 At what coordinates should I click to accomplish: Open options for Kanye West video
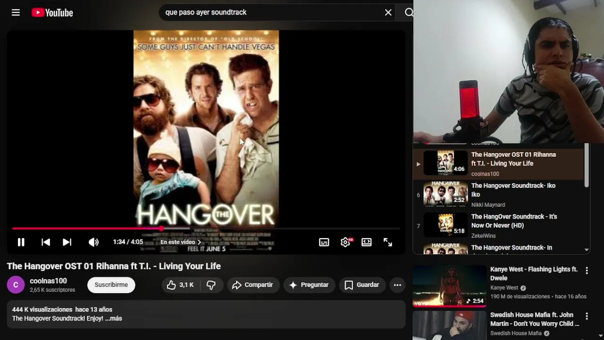click(587, 271)
